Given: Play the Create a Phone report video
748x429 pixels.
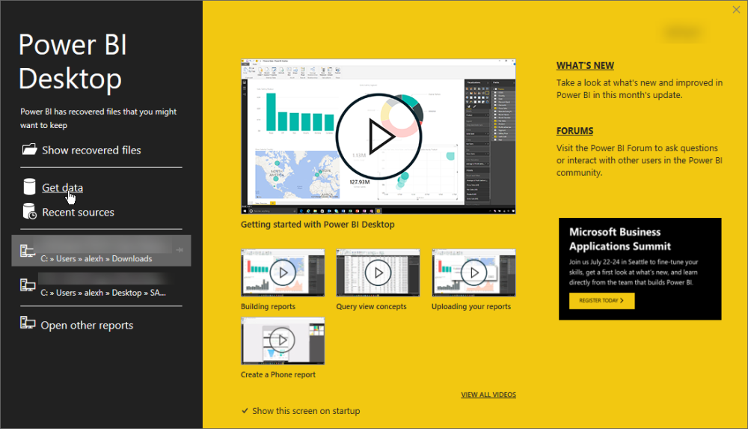Looking at the screenshot, I should point(283,341).
